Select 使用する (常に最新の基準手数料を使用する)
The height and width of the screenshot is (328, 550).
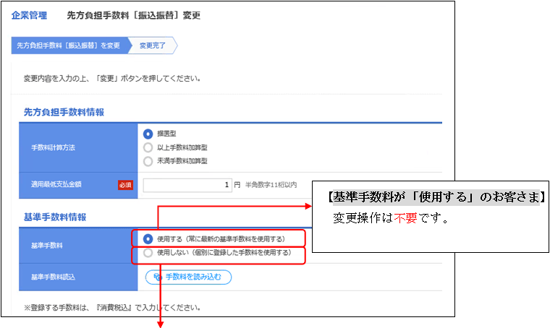(x=148, y=239)
